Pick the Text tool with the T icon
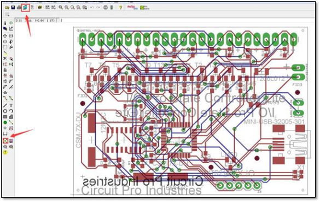Viewport: 320px width, 202px height. (11, 105)
